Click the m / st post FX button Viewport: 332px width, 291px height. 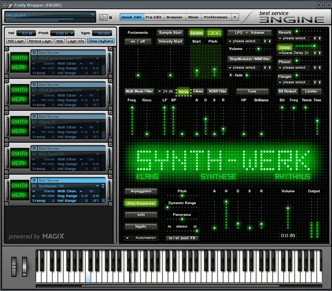tap(182, 238)
